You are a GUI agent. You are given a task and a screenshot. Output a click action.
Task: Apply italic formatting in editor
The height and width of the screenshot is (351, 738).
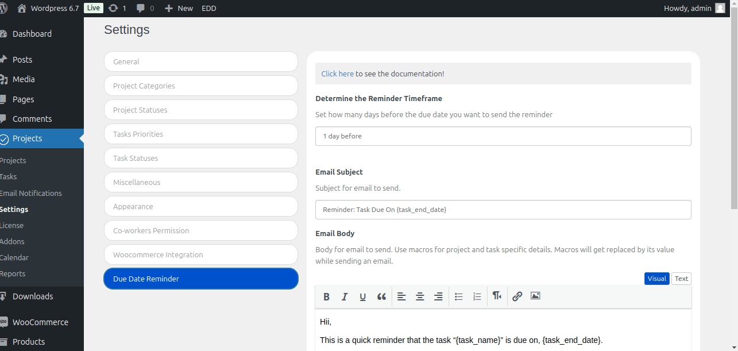(345, 296)
